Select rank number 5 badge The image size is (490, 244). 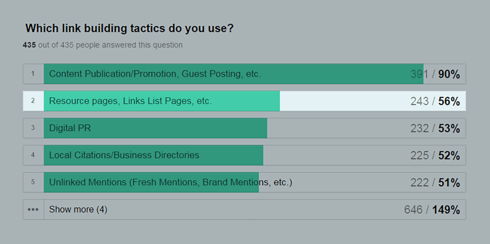[33, 182]
